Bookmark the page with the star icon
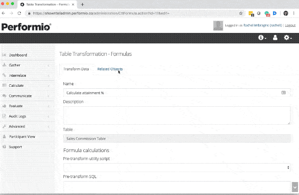The width and height of the screenshot is (299, 195). (x=241, y=13)
